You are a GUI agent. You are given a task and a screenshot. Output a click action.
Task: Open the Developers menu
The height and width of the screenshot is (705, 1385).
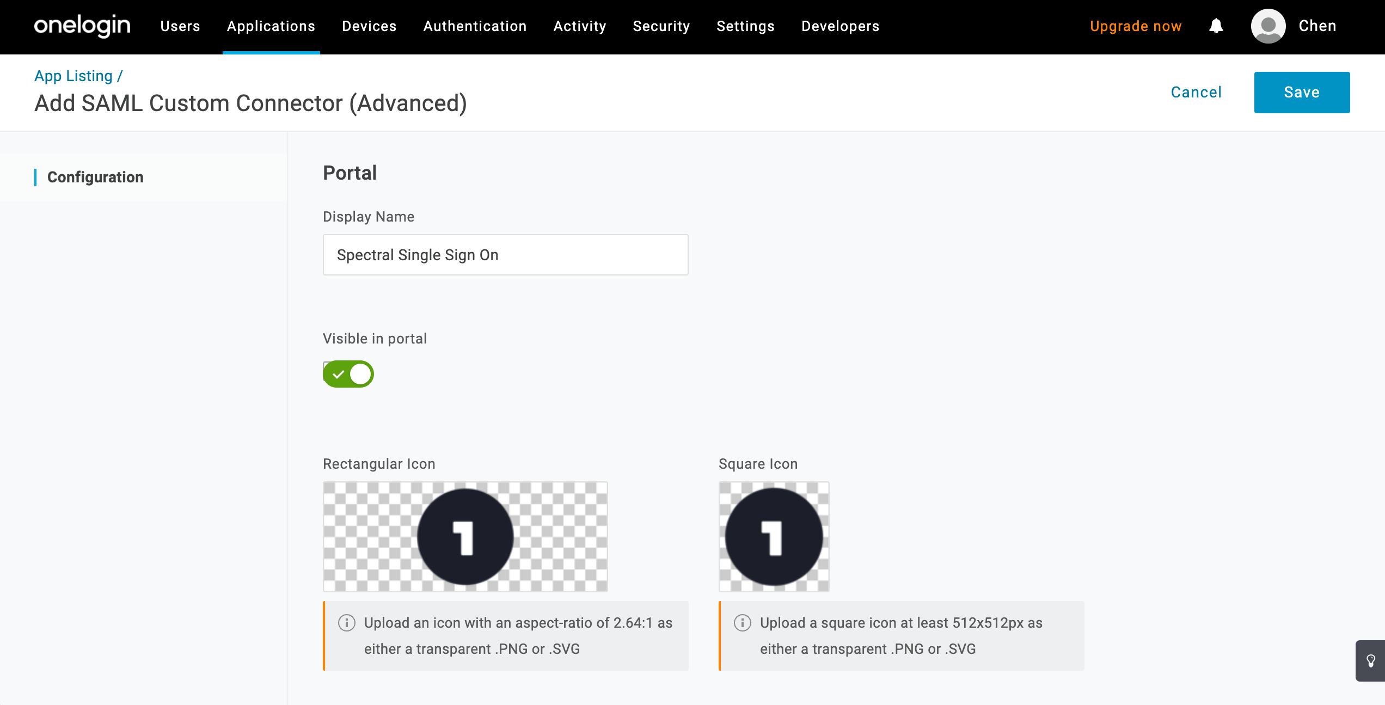coord(840,26)
